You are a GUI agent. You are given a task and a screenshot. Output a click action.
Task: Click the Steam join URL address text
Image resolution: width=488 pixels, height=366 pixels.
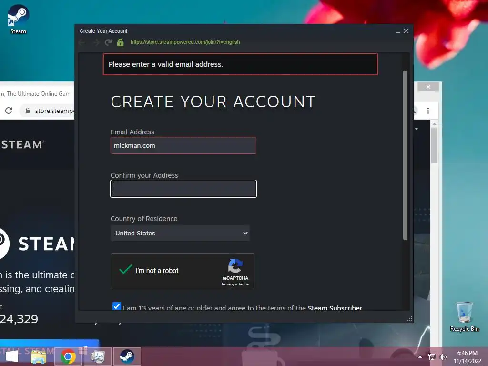click(185, 42)
